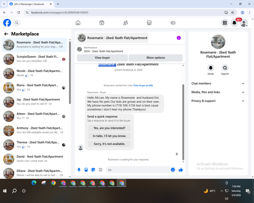The width and height of the screenshot is (254, 203).
Task: Open the Gaming icon in top navigation
Action: point(173,23)
